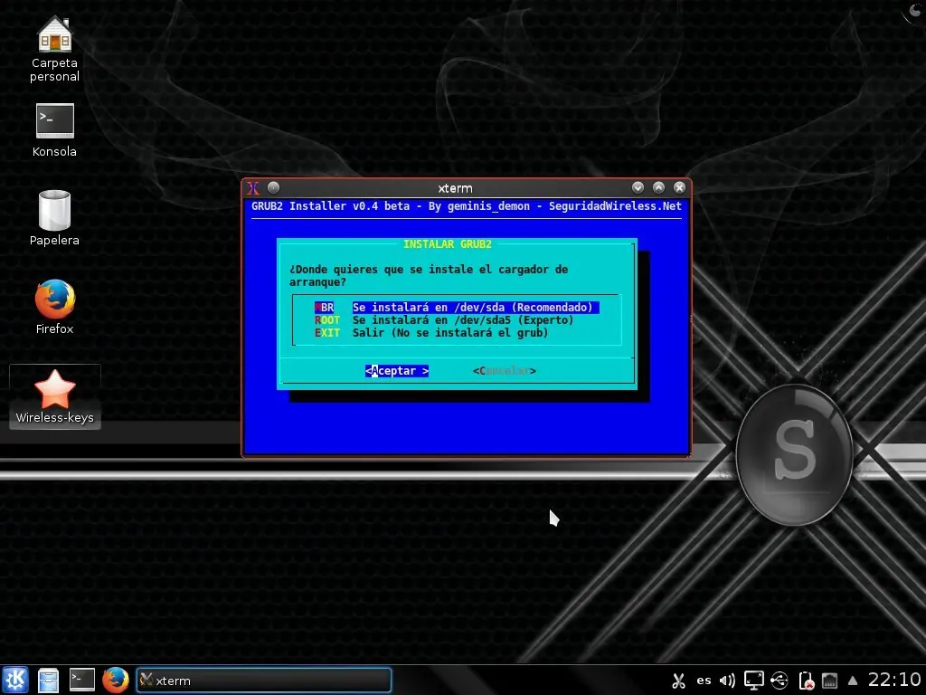Change the 'es' keyboard layout indicator

point(704,681)
